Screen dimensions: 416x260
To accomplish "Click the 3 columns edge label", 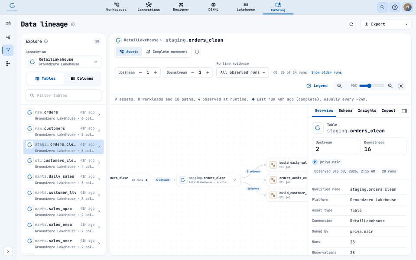I will (x=253, y=172).
